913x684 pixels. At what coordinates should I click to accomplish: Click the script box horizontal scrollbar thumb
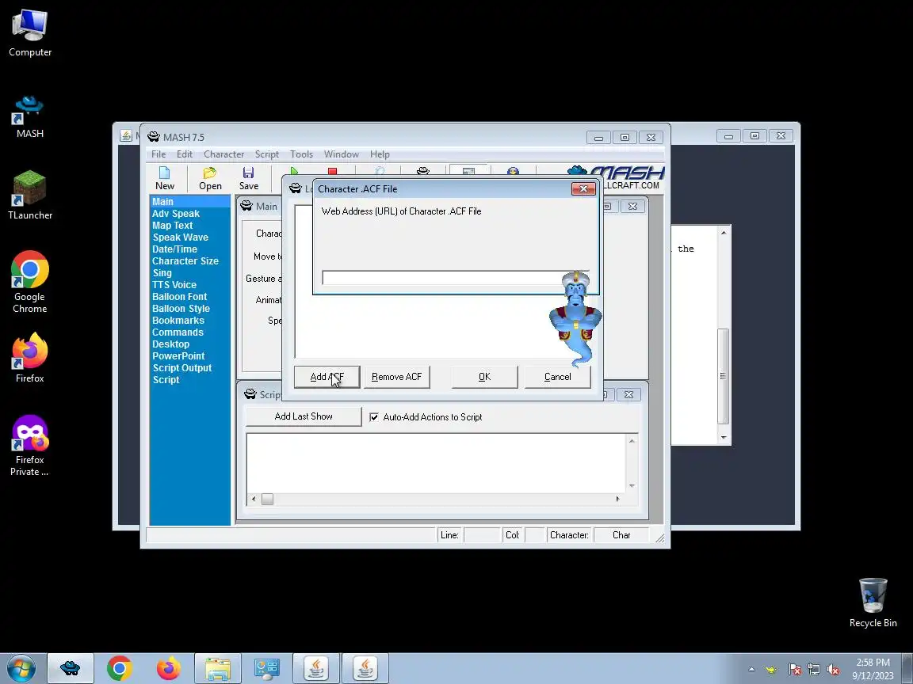tap(267, 499)
